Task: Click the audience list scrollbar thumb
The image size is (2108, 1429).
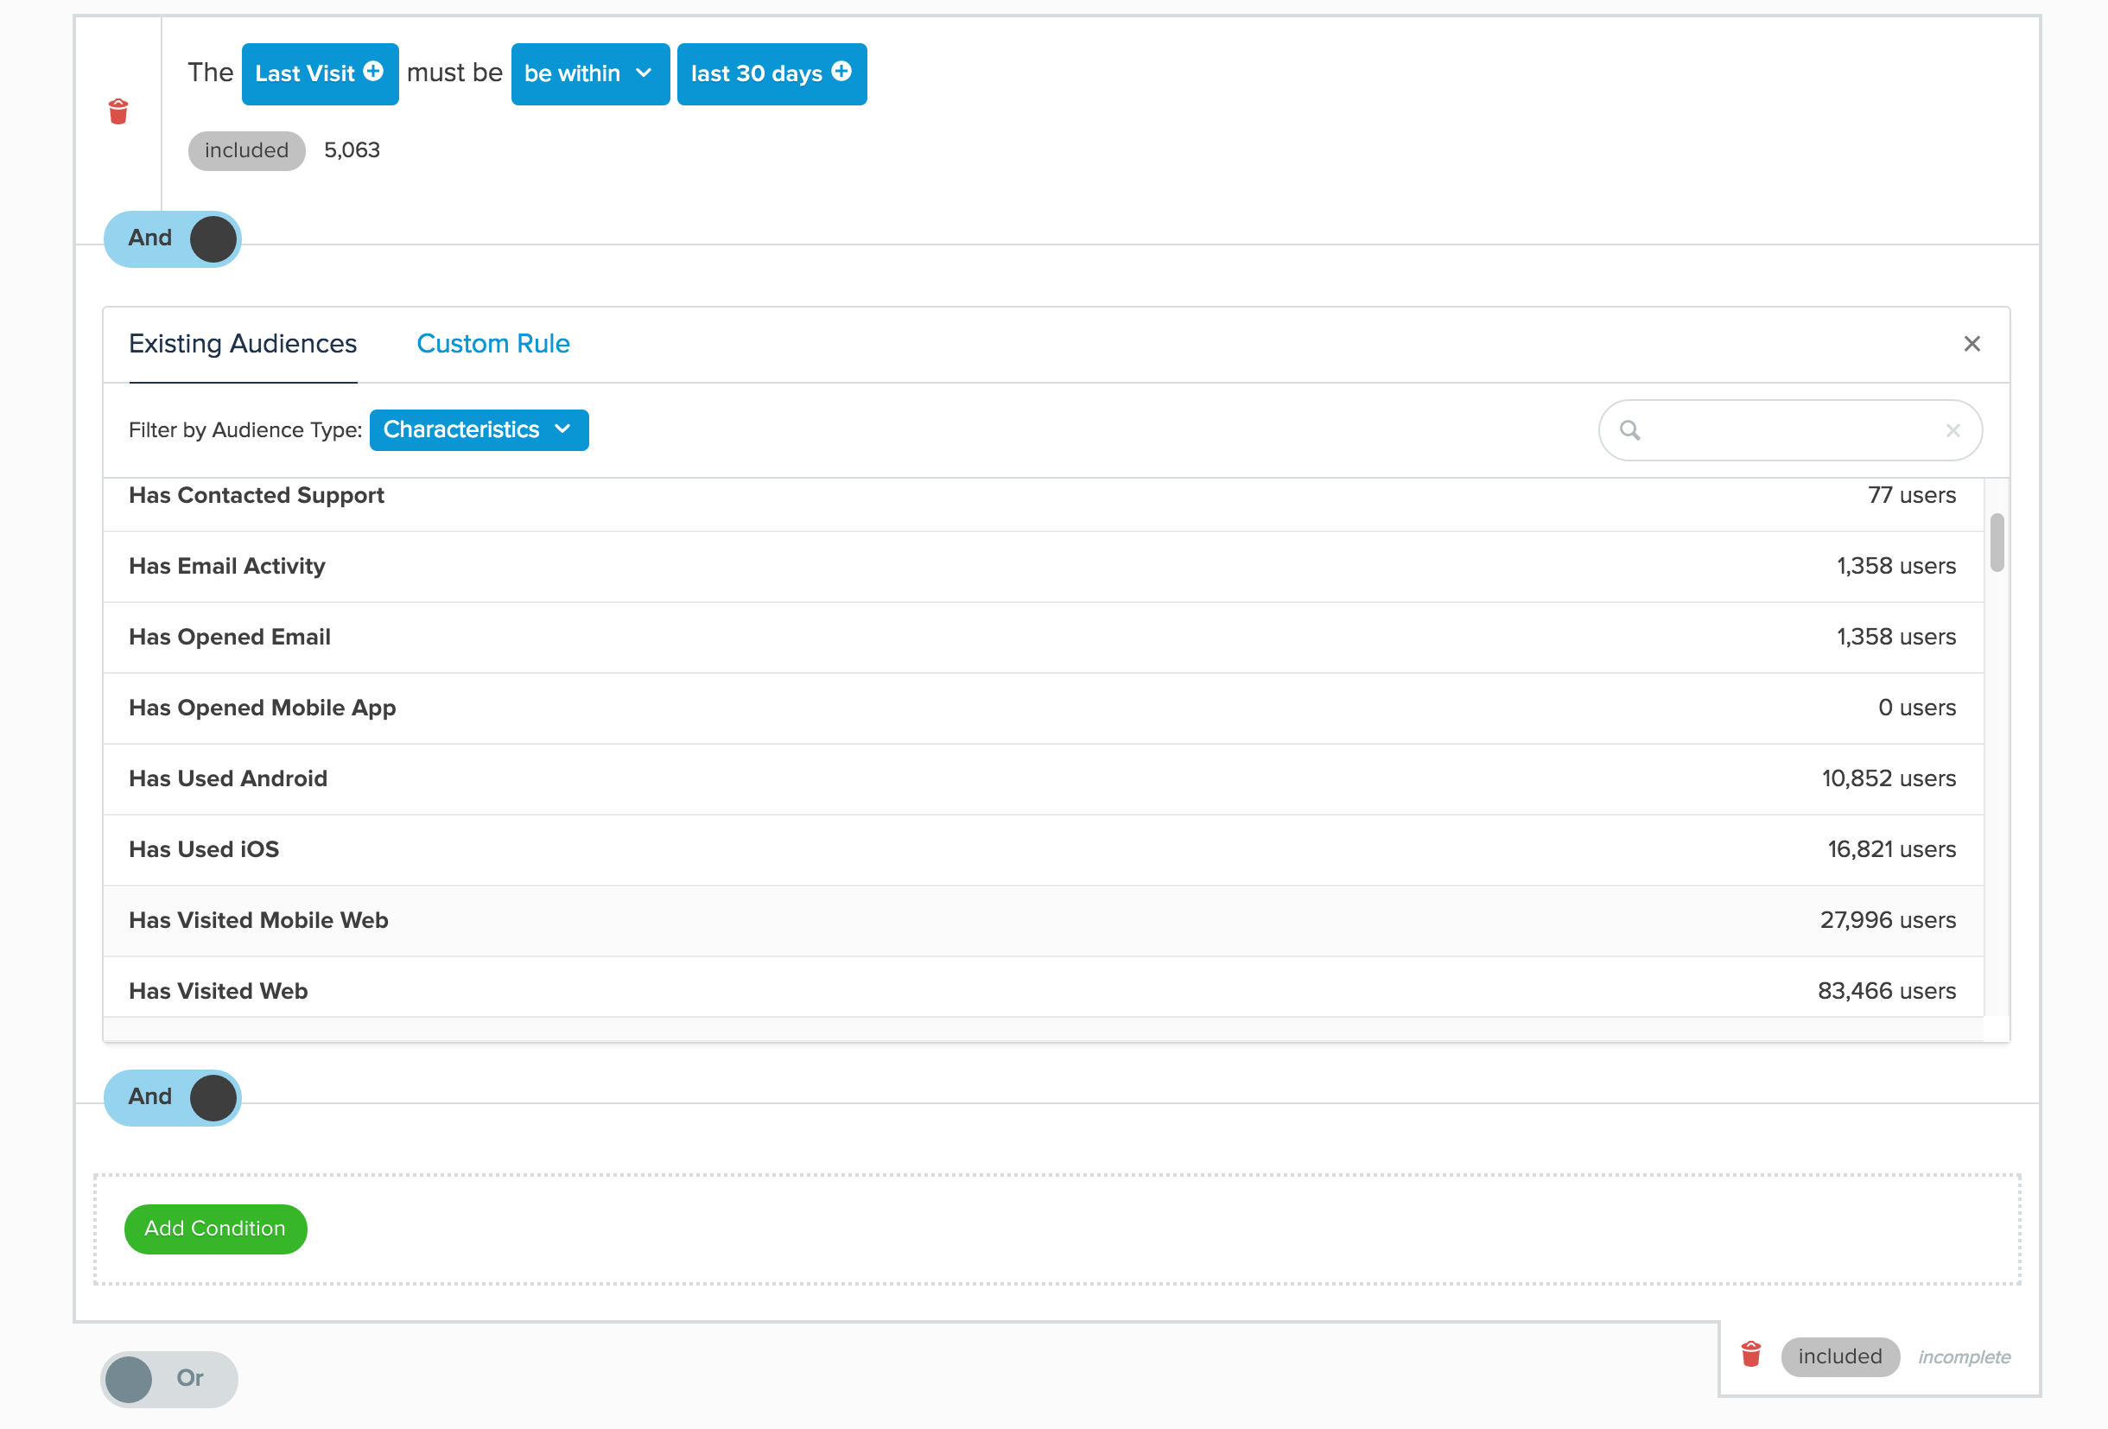Action: pyautogui.click(x=1997, y=543)
